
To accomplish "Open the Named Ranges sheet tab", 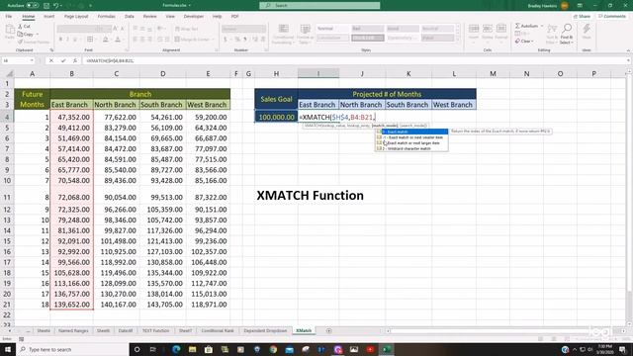I will [73, 330].
